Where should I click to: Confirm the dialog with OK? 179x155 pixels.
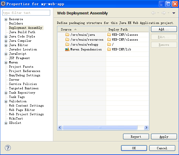point(134,148)
